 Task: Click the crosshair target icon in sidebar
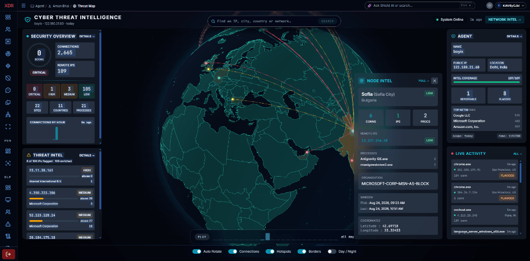[8, 66]
